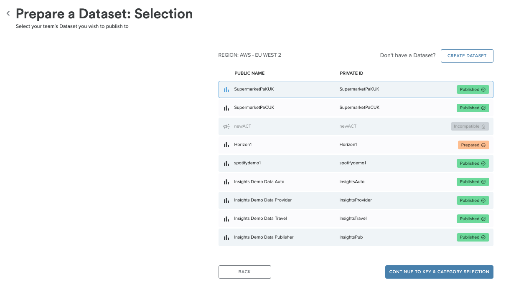
Task: Click the lock icon on the Incompatible badge
Action: (483, 126)
